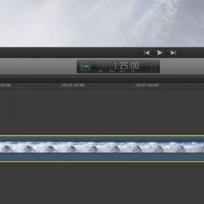The image size is (204, 204).
Task: Open background tasks via the 100% indicator
Action: click(86, 66)
